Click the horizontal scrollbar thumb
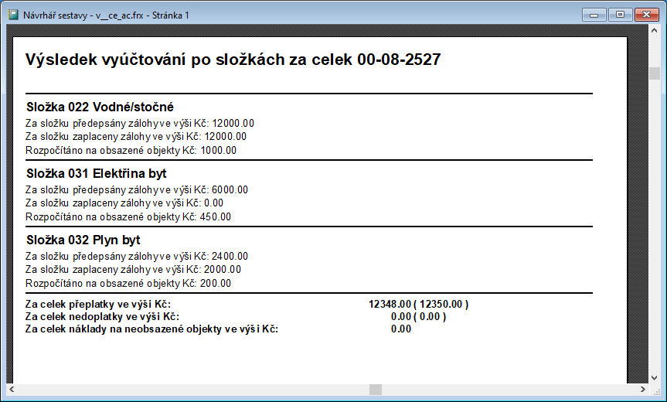The image size is (667, 402). point(375,390)
